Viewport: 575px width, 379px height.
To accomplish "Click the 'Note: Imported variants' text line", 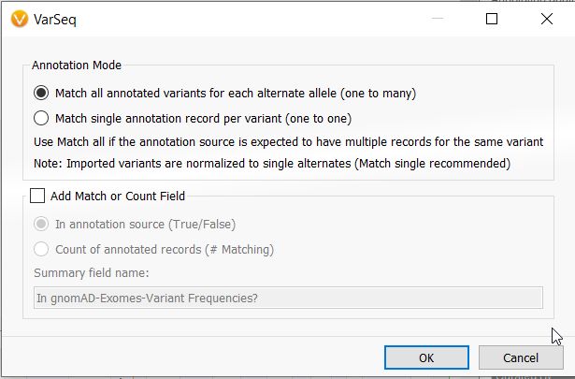I will click(x=272, y=163).
